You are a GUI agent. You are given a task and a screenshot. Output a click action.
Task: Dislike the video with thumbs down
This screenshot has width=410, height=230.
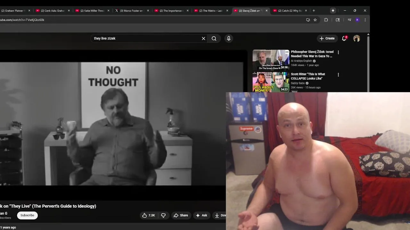tap(163, 215)
